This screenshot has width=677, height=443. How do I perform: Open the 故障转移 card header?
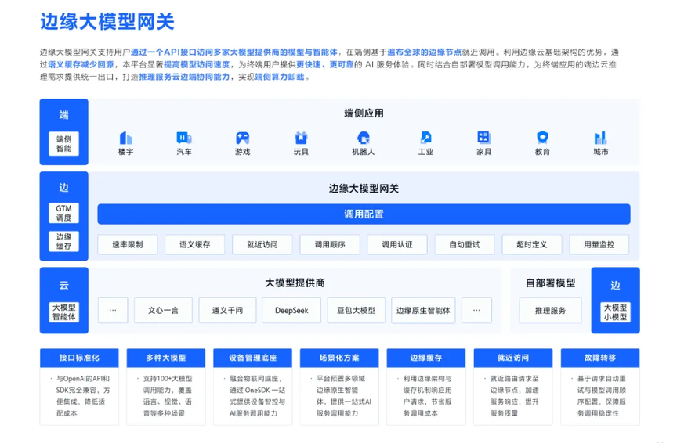(600, 358)
